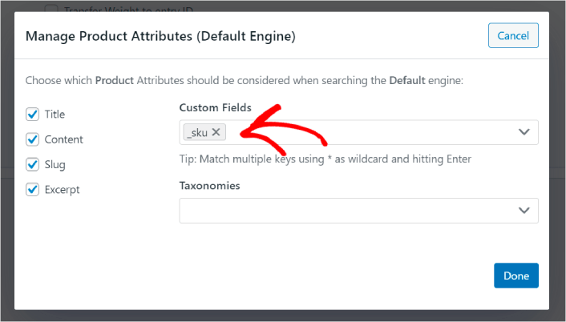The width and height of the screenshot is (566, 322).
Task: Click the Content label text
Action: click(x=64, y=139)
